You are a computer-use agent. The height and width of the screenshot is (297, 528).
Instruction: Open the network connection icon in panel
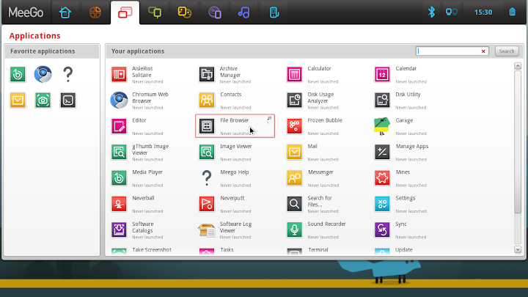pos(452,12)
